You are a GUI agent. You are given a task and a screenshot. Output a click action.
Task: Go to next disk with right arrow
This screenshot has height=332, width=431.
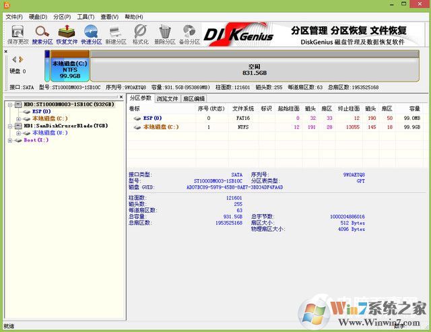[21, 59]
